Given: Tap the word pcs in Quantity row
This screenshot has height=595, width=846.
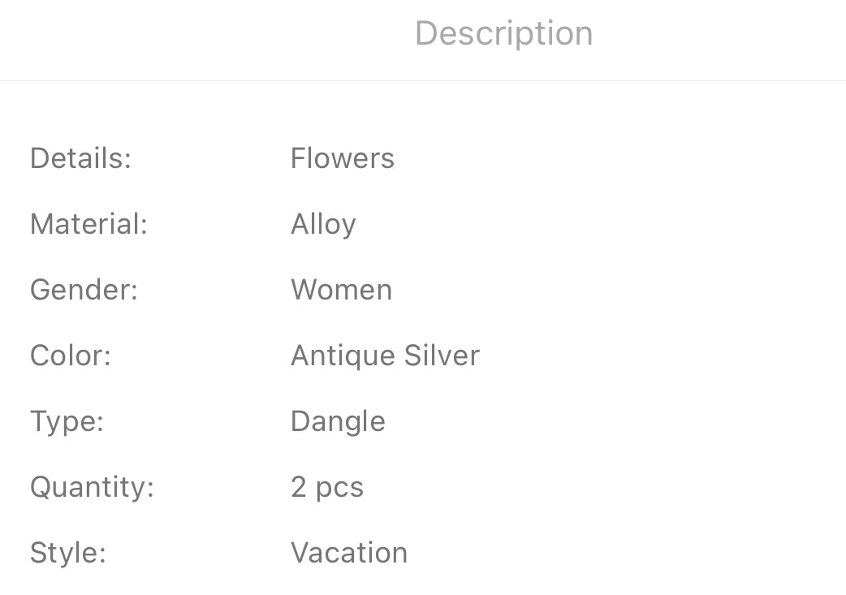Looking at the screenshot, I should point(339,489).
